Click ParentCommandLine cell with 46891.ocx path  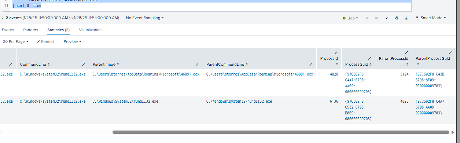pyautogui.click(x=260, y=74)
